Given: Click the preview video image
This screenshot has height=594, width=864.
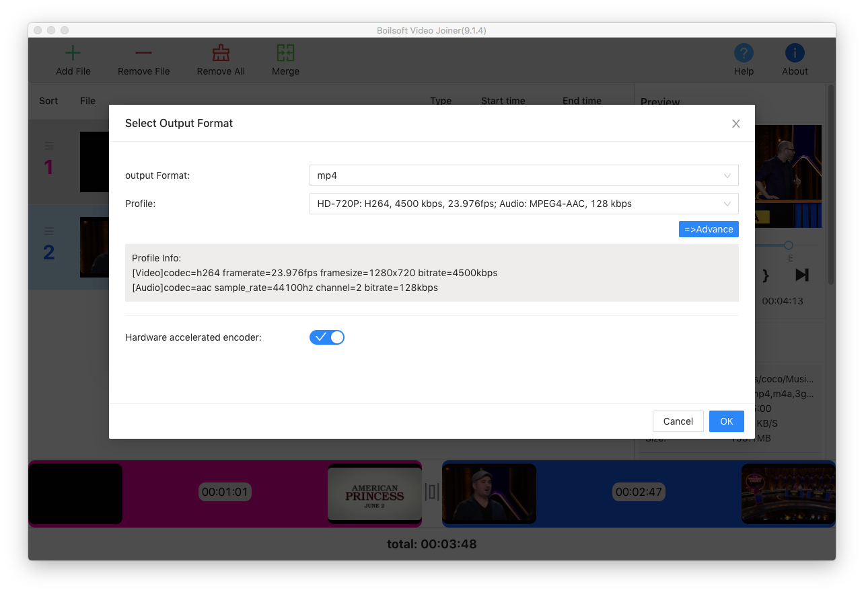Looking at the screenshot, I should pos(788,176).
